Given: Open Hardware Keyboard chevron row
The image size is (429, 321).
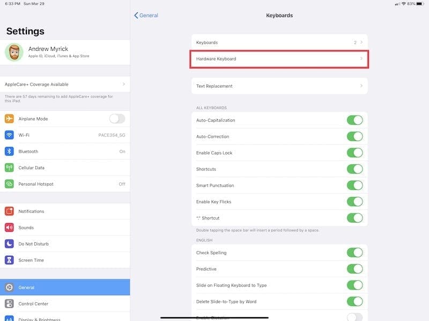Looking at the screenshot, I should [x=279, y=59].
